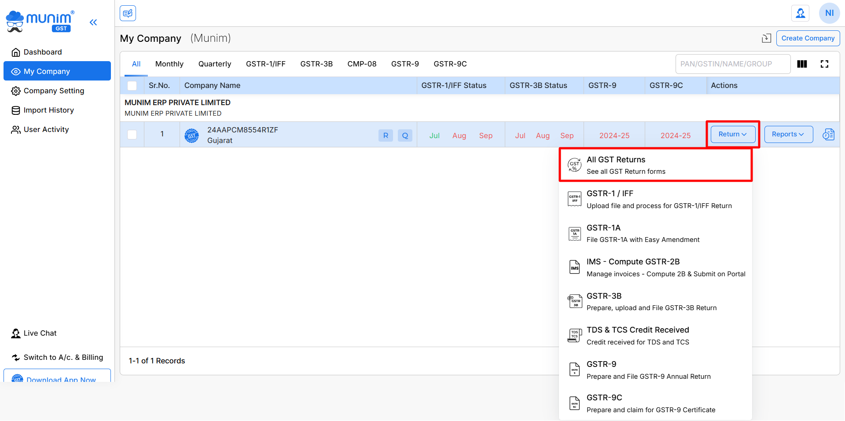This screenshot has height=421, width=845.
Task: Click 2024-25 in GSTR-9 column
Action: click(614, 135)
